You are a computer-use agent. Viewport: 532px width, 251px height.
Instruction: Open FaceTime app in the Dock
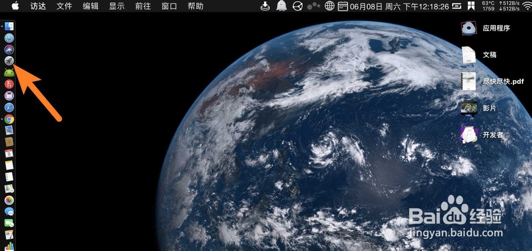[x=9, y=223]
